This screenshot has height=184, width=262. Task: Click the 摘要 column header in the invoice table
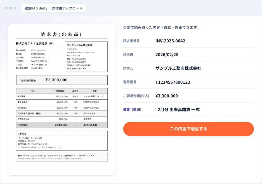(x=94, y=91)
